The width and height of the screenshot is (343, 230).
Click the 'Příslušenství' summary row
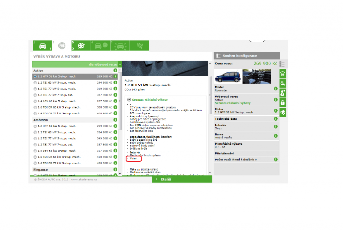(x=246, y=153)
